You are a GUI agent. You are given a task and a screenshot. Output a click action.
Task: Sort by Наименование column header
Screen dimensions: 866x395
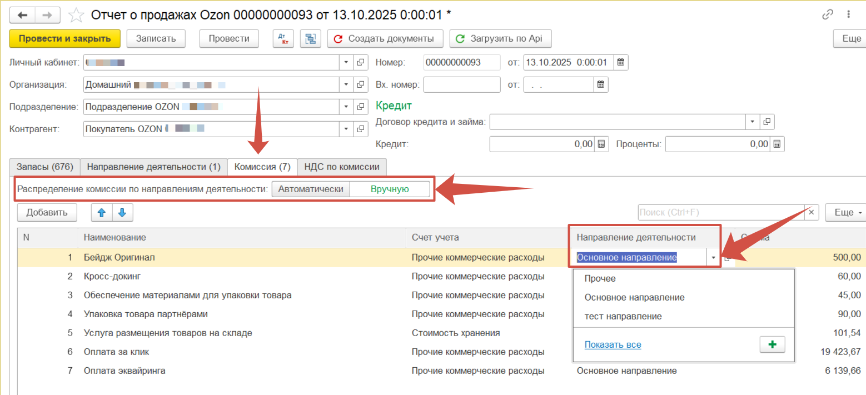[242, 237]
